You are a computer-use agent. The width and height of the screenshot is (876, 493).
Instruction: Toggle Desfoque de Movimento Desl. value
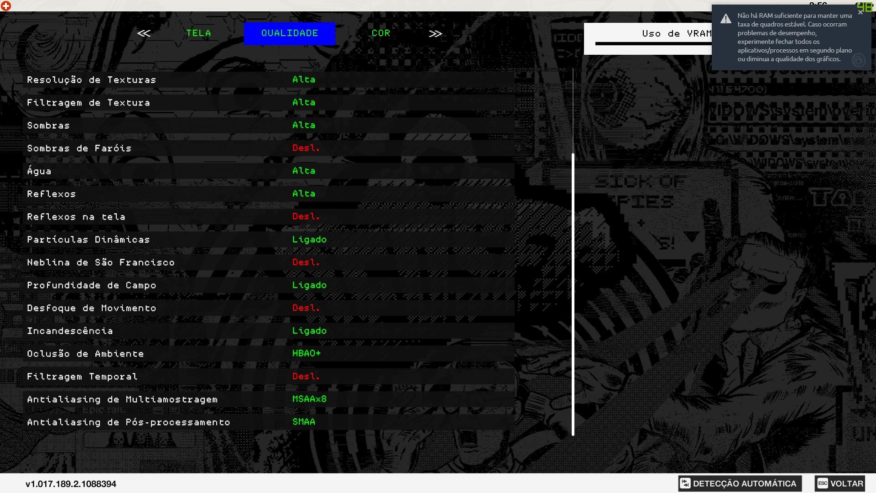click(x=306, y=308)
